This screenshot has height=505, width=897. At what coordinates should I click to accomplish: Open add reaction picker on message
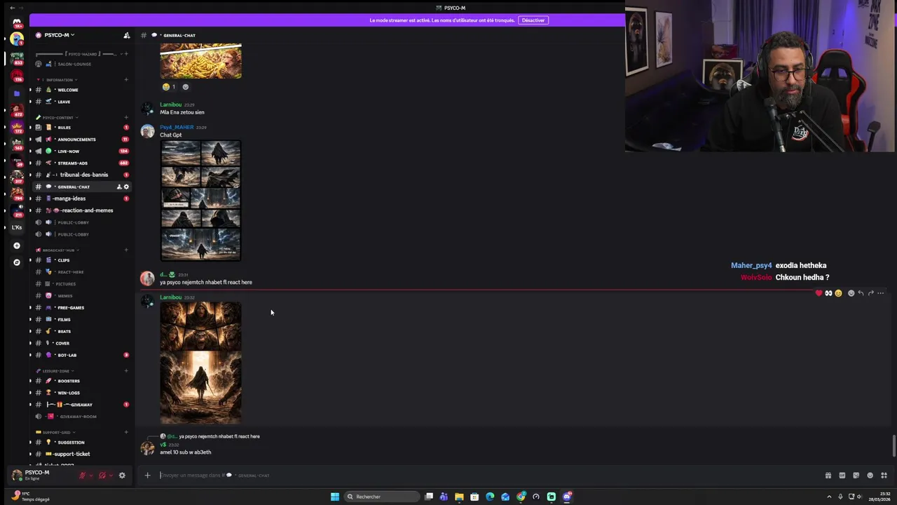pyautogui.click(x=851, y=293)
